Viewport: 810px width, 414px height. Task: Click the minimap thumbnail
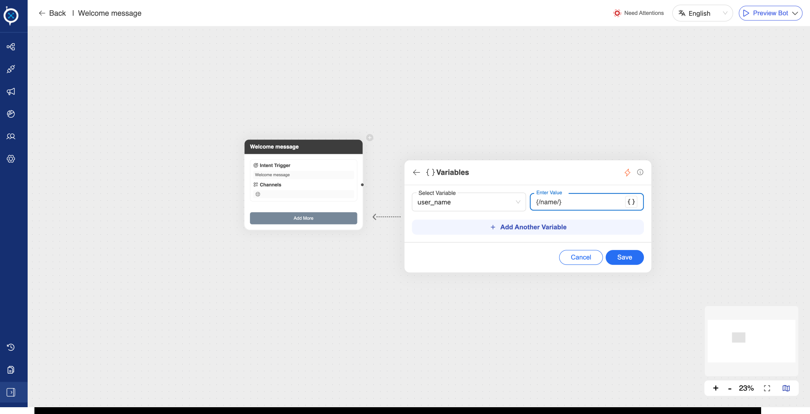(x=751, y=341)
